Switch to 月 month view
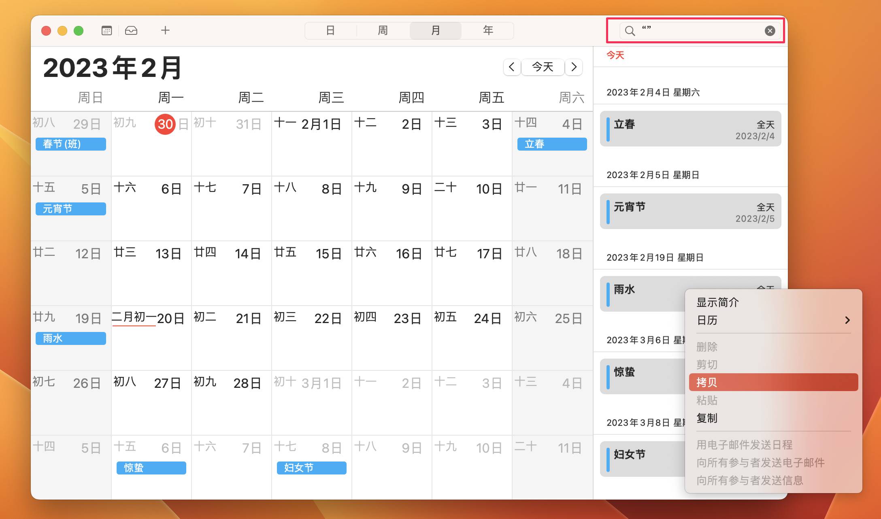The height and width of the screenshot is (519, 881). 436,30
